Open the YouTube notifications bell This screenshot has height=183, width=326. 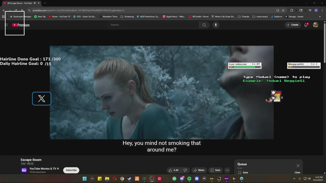pos(306,25)
